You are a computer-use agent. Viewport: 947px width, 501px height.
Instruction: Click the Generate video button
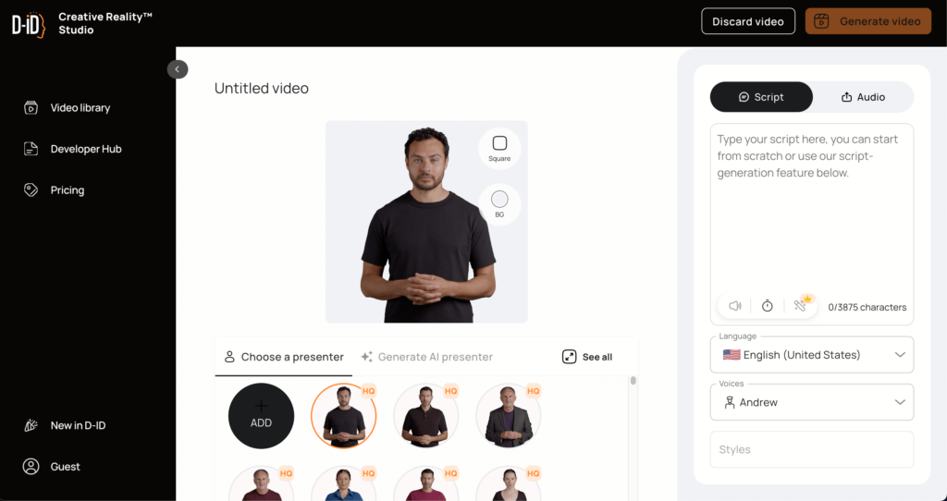pos(867,21)
